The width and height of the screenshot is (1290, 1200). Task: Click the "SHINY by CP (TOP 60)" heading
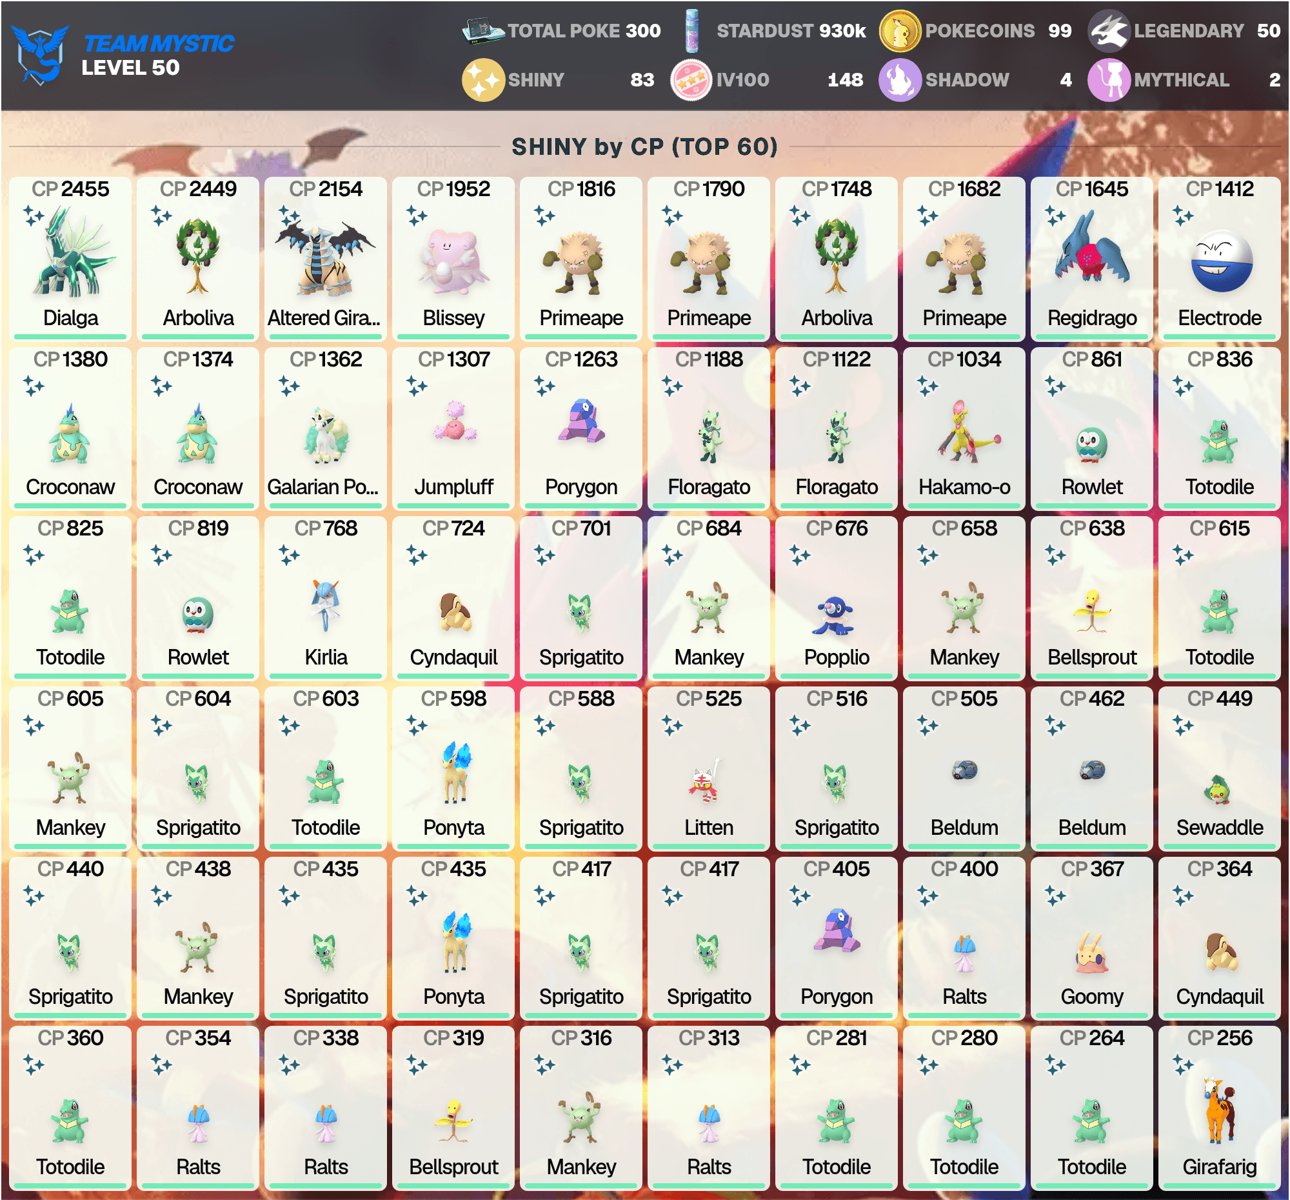click(x=644, y=146)
